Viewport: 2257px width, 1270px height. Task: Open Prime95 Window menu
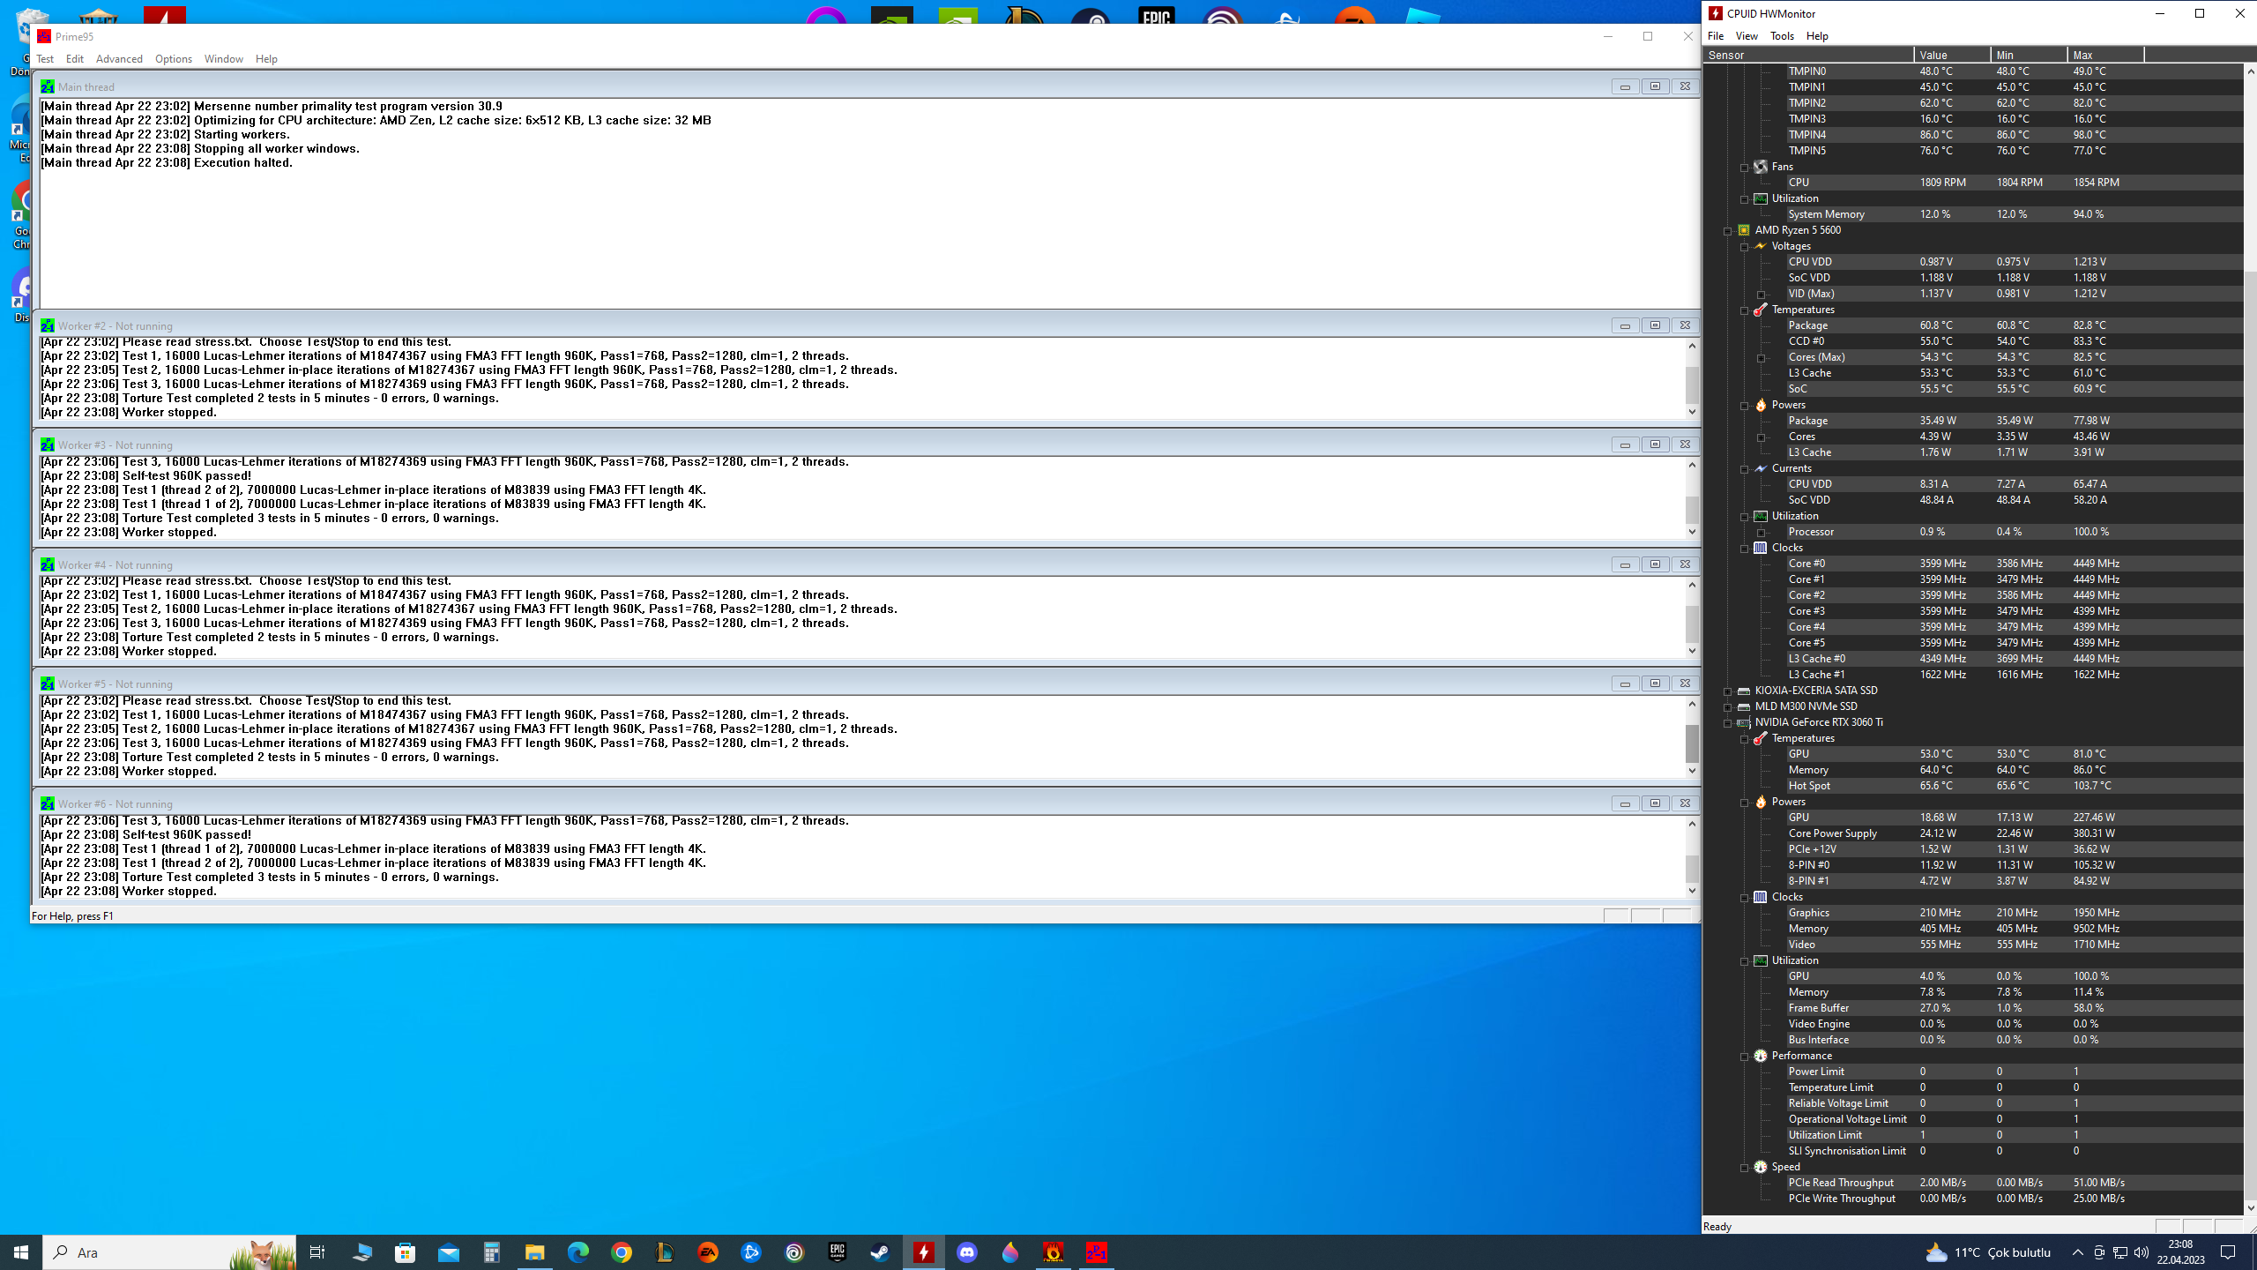point(224,59)
